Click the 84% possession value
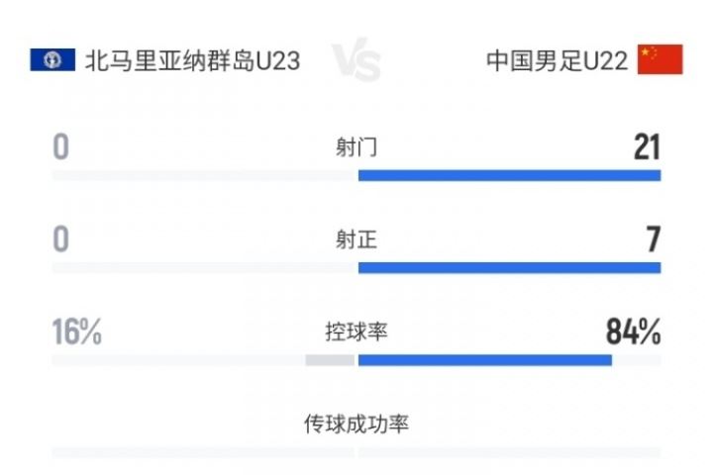The height and width of the screenshot is (475, 713). 633,332
